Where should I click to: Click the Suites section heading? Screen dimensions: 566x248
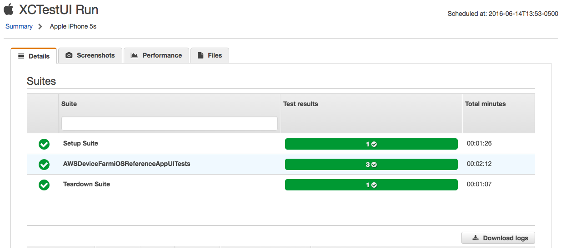coord(41,81)
